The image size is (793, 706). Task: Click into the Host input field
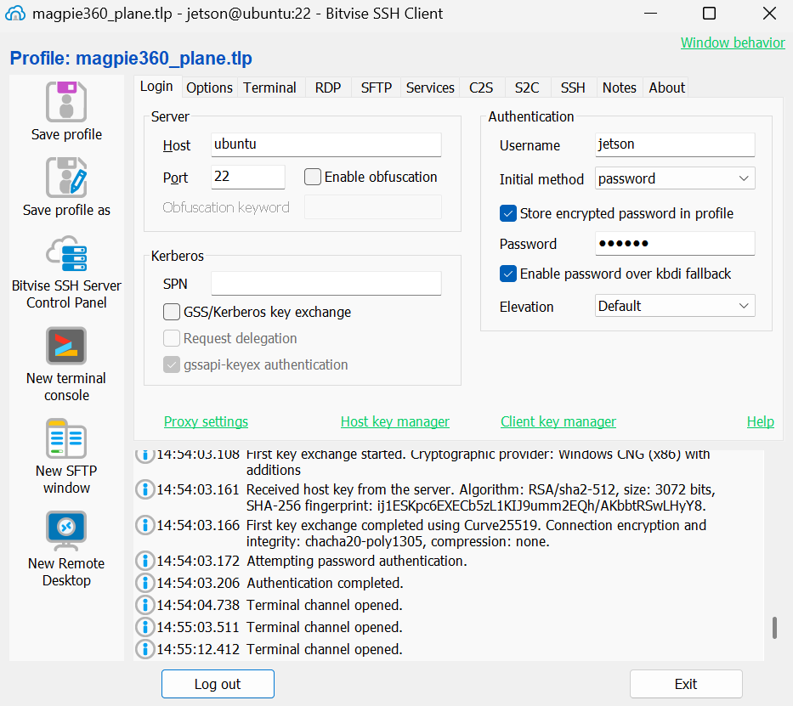pyautogui.click(x=326, y=144)
